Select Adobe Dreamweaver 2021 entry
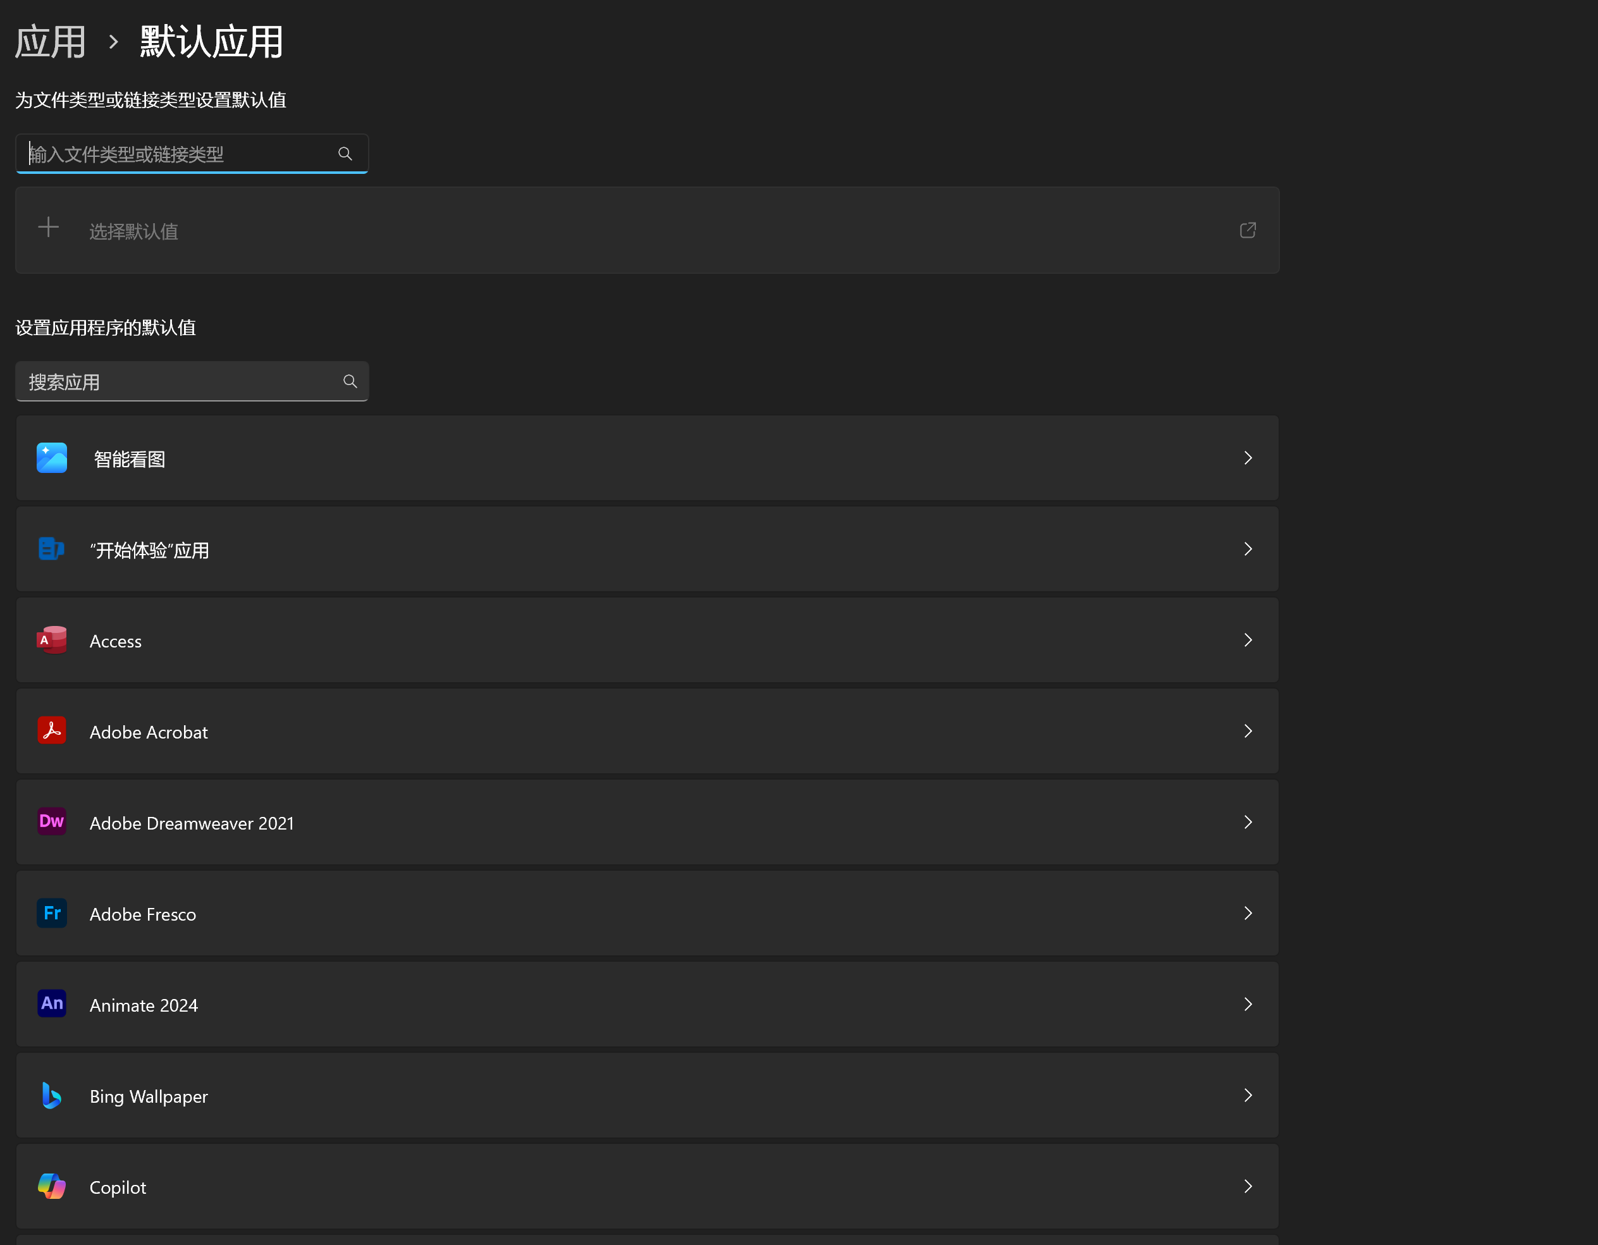 click(x=647, y=822)
